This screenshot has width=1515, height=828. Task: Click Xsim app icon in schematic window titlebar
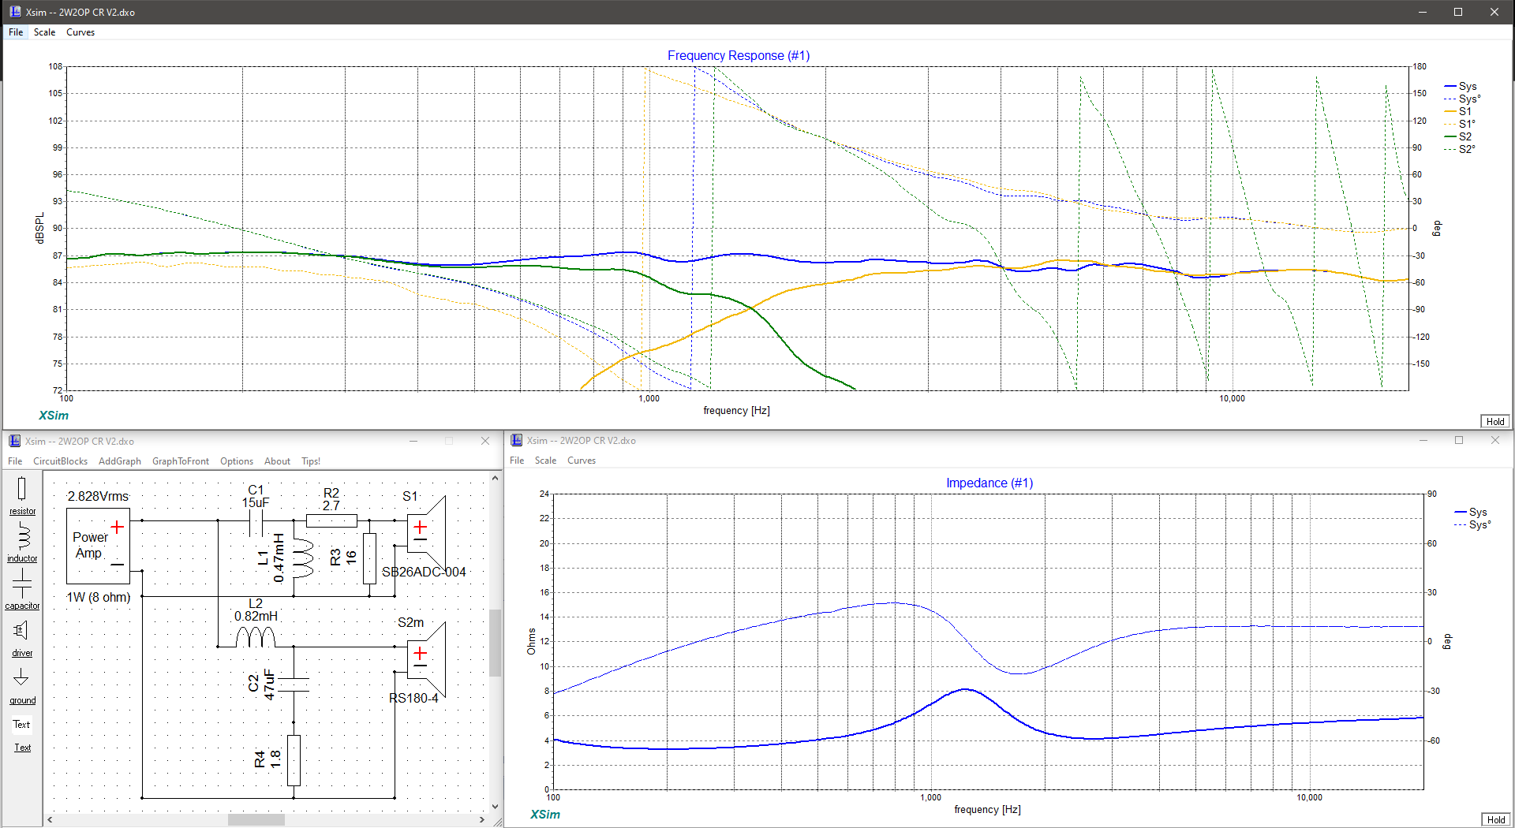click(14, 441)
